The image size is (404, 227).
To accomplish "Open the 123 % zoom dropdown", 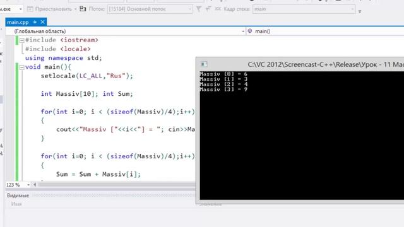I will 28,185.
